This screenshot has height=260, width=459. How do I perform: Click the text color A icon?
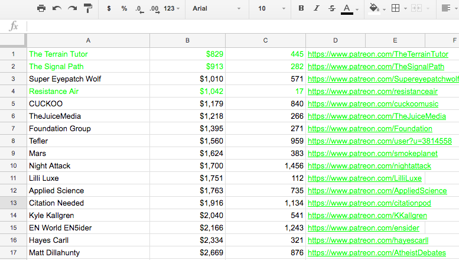click(347, 9)
